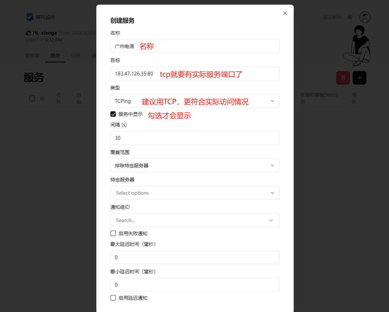Enable the failure notification checkbox
Viewport: 389px width, 312px height.
113,233
